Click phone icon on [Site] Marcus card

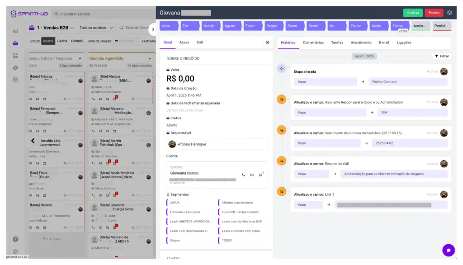94,99
